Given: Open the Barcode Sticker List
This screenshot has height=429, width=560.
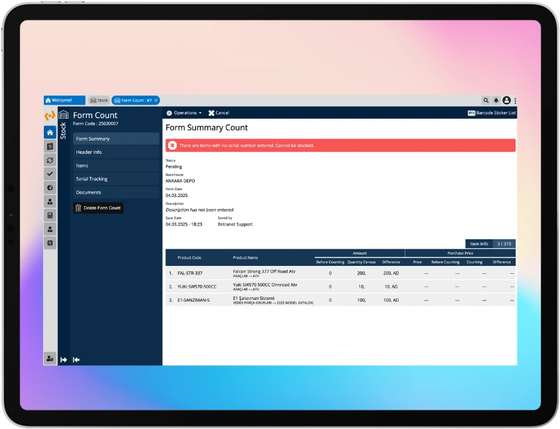Looking at the screenshot, I should coord(492,112).
